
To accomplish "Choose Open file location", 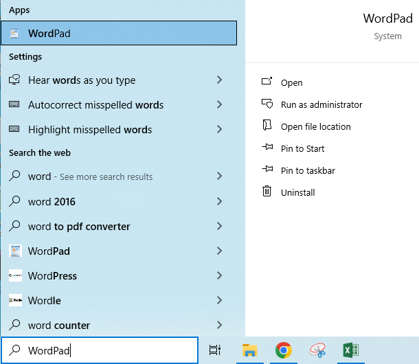I will point(315,126).
